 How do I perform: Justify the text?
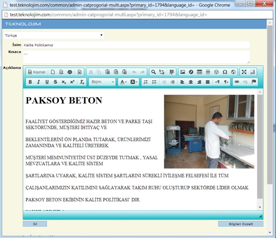click(x=208, y=82)
